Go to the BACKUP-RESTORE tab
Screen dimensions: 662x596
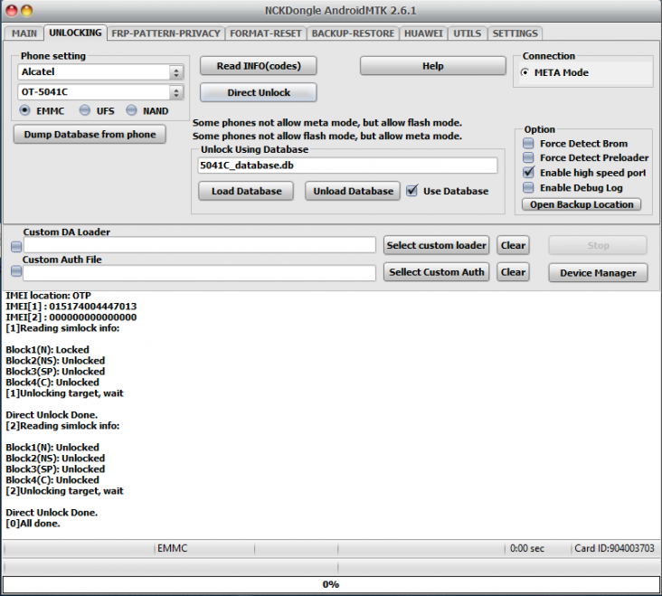[x=353, y=33]
